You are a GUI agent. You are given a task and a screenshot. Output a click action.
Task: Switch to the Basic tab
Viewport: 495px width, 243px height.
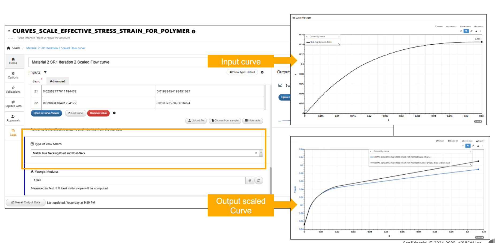click(x=36, y=81)
